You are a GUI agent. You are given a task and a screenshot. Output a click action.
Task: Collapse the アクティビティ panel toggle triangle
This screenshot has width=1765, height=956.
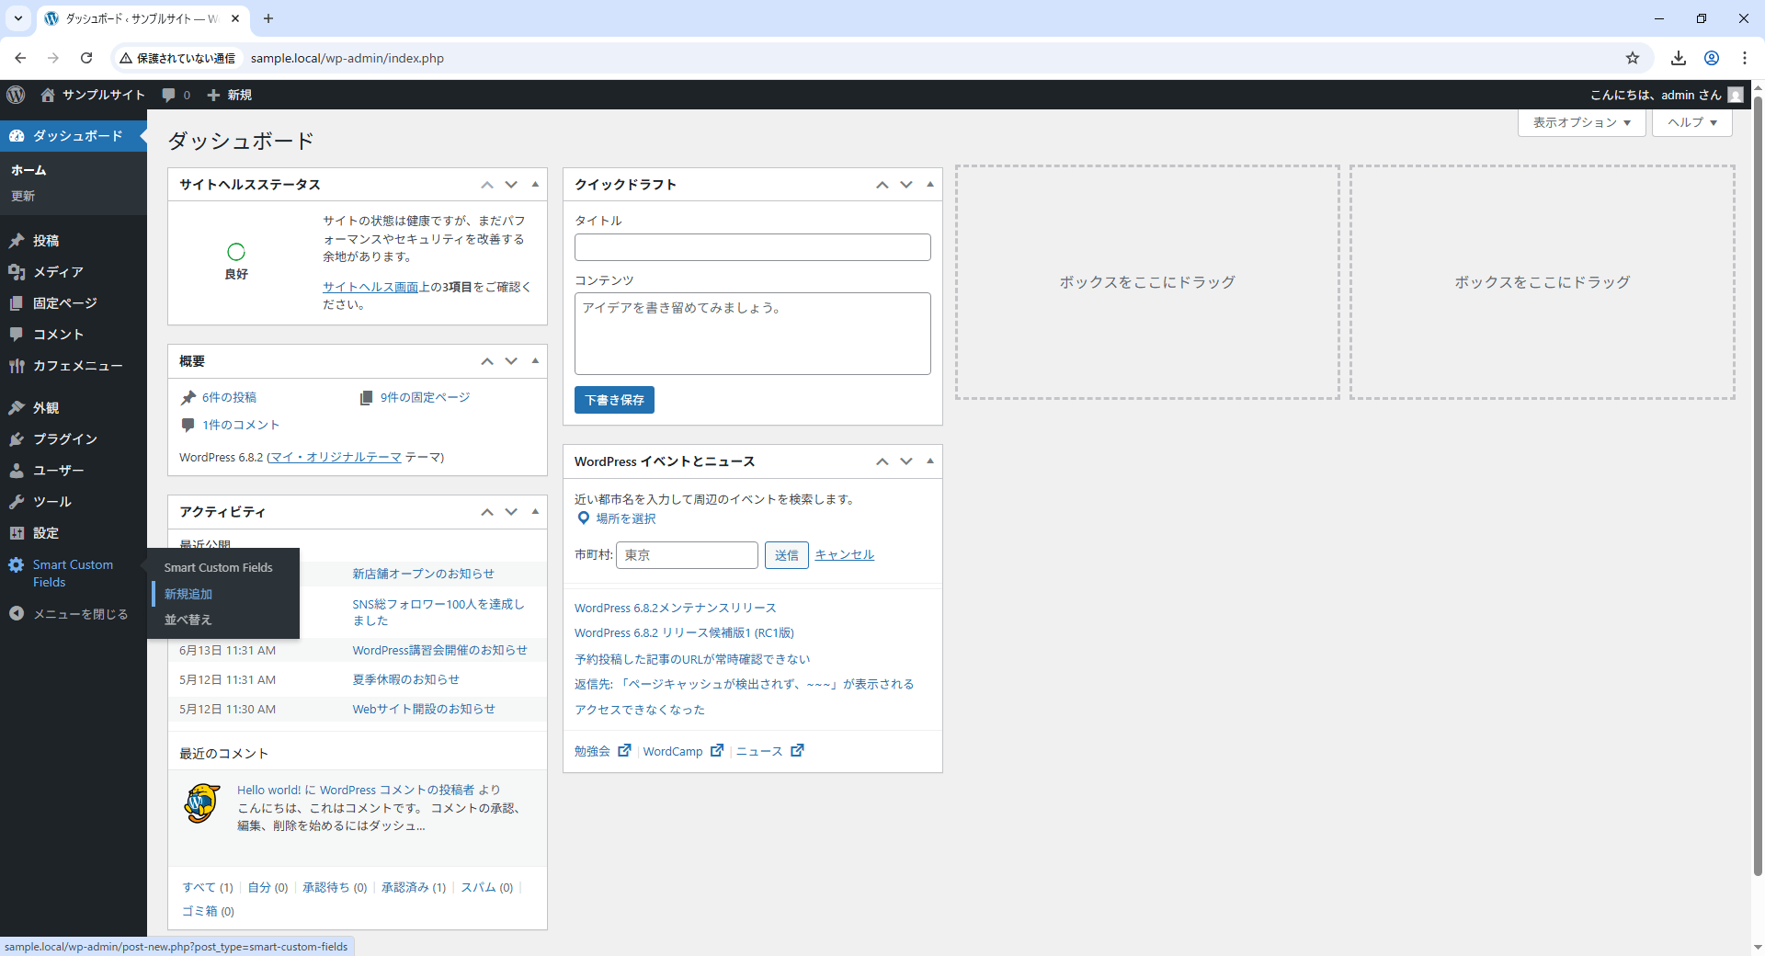pos(535,512)
